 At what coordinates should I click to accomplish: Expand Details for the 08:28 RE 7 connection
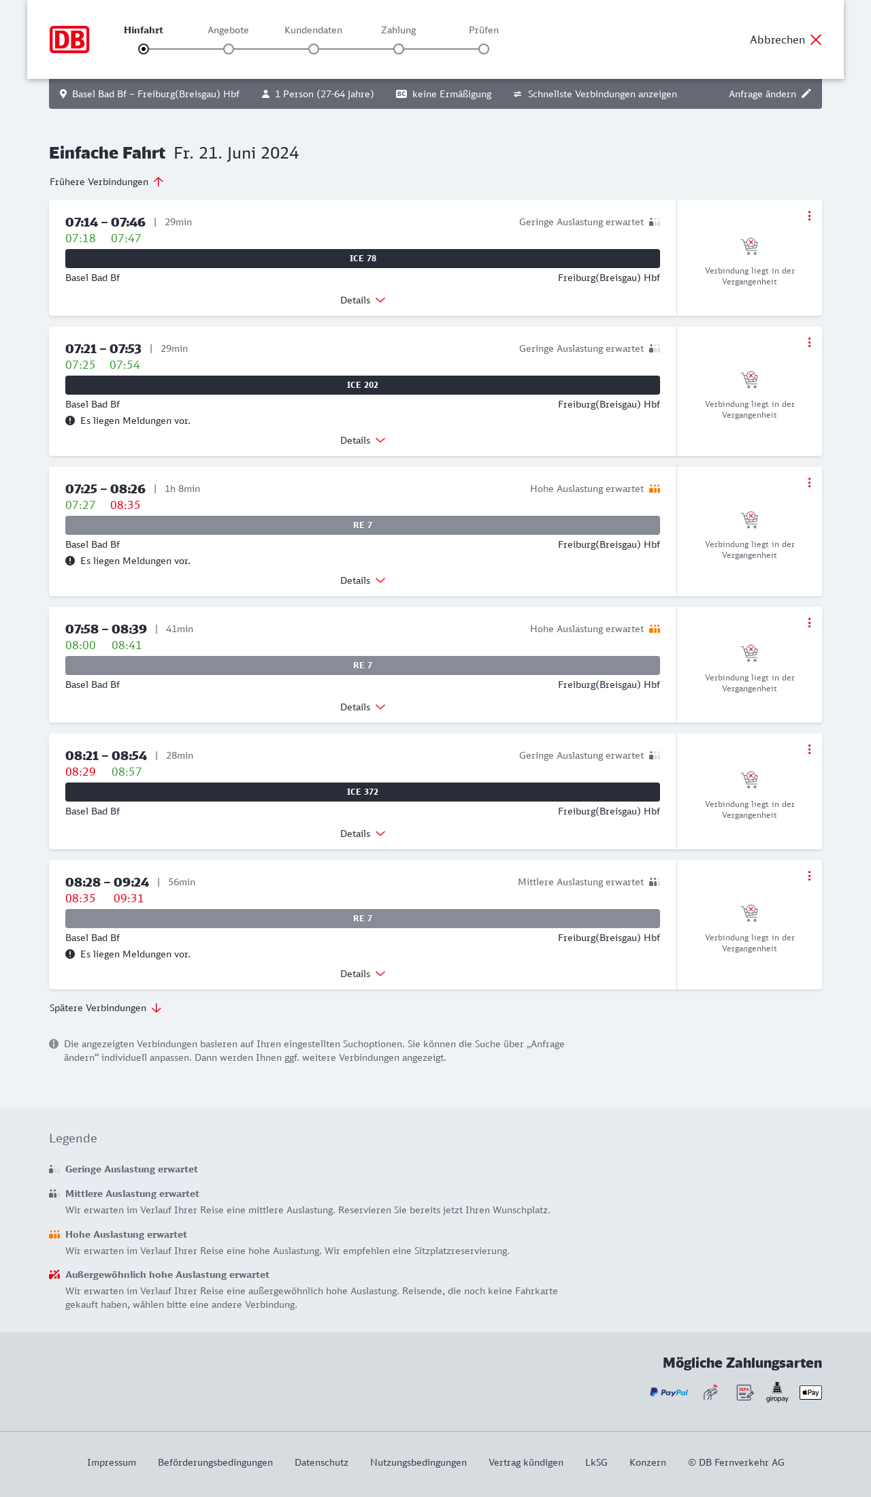(363, 974)
